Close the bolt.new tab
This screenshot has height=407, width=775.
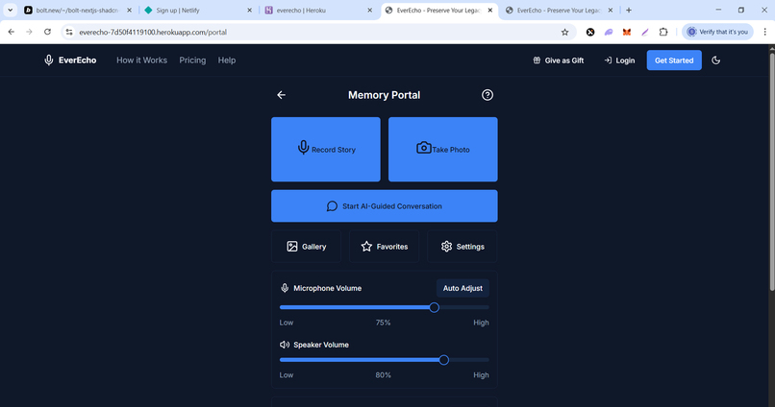129,10
